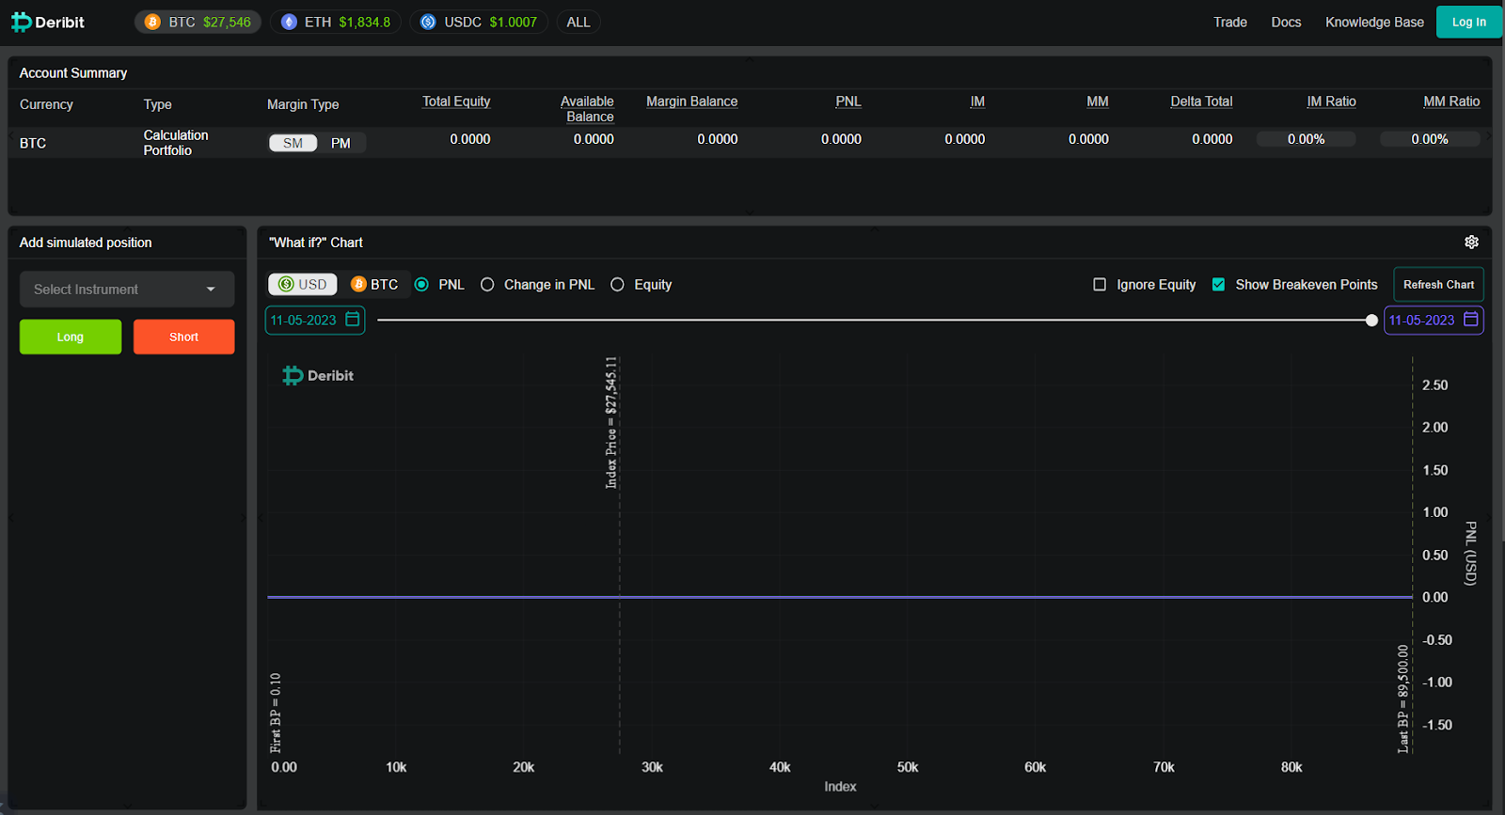Image resolution: width=1505 pixels, height=815 pixels.
Task: Open chart settings gear icon
Action: point(1471,243)
